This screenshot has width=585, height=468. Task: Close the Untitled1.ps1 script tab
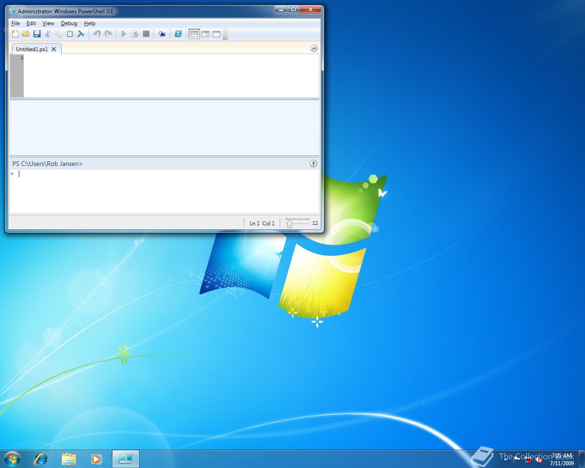coord(53,49)
